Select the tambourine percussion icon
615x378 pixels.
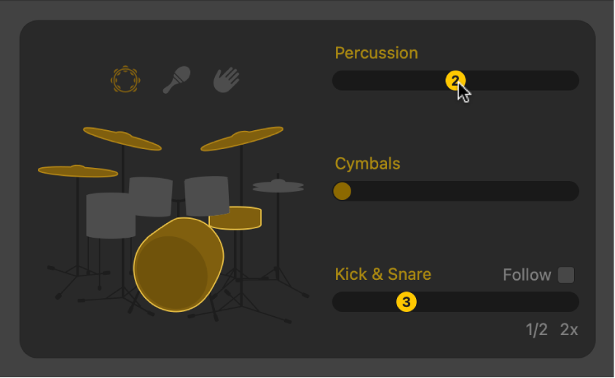pyautogui.click(x=125, y=80)
